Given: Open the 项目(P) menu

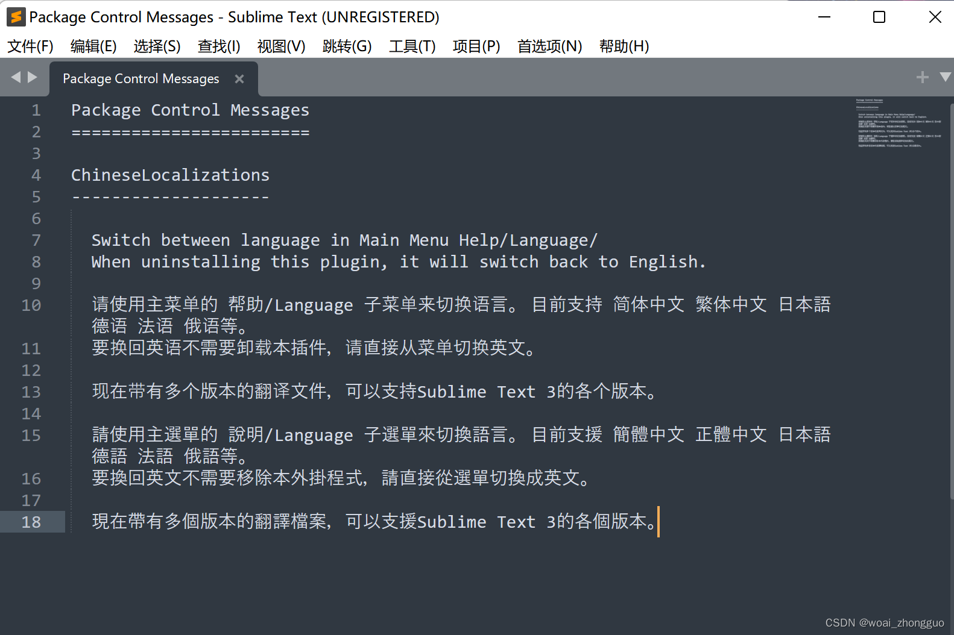Looking at the screenshot, I should point(476,46).
